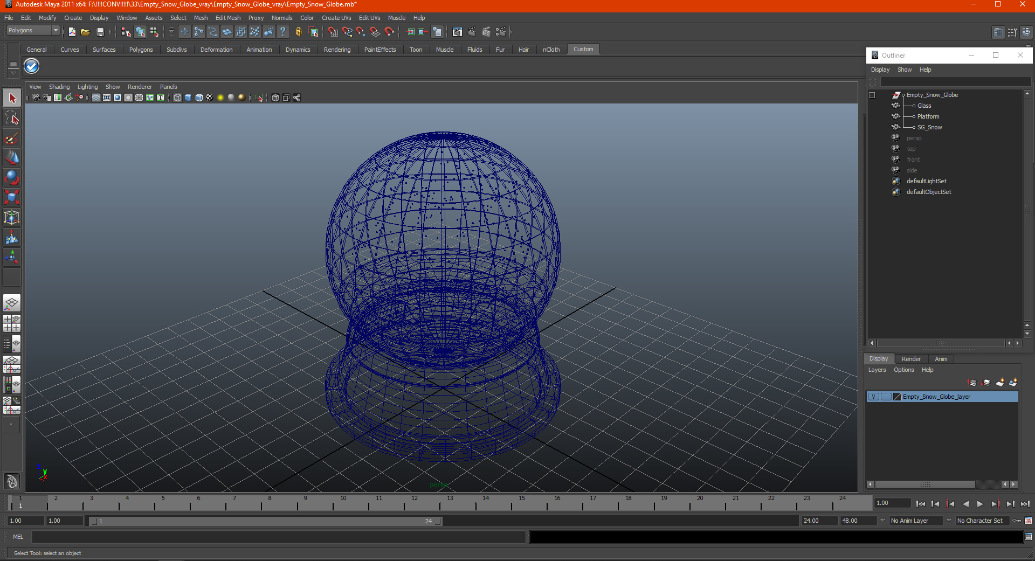1035x561 pixels.
Task: Switch to single perspective view layout
Action: (x=12, y=303)
